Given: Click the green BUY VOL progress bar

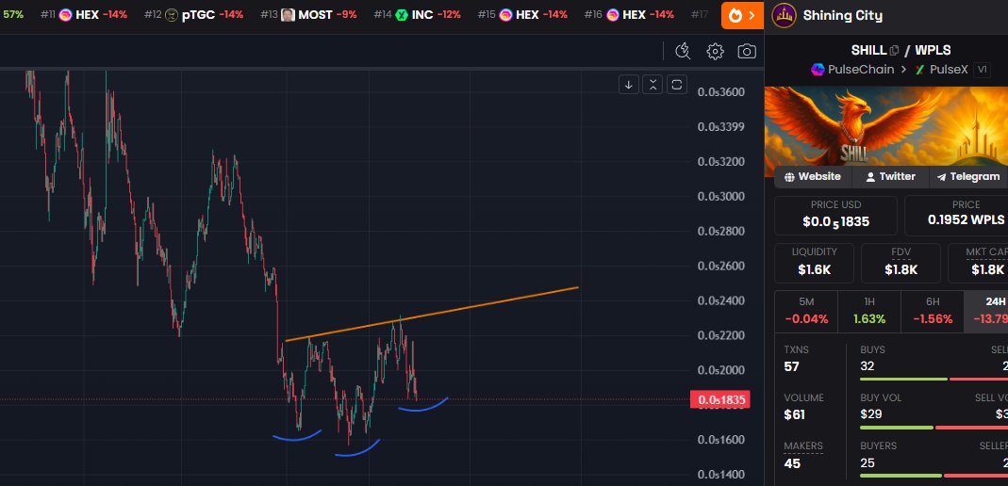Looking at the screenshot, I should (897, 427).
